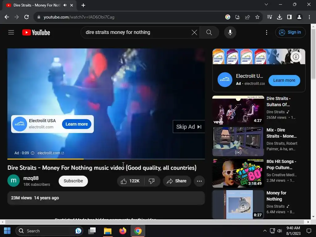The height and width of the screenshot is (237, 316).
Task: Click the URL address bar
Action: 129,17
